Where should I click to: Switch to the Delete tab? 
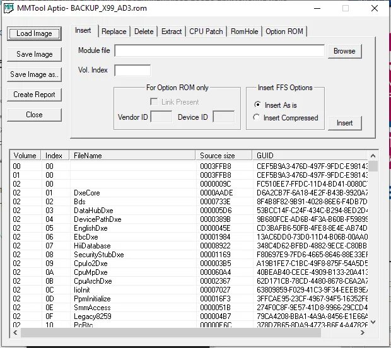coord(144,32)
